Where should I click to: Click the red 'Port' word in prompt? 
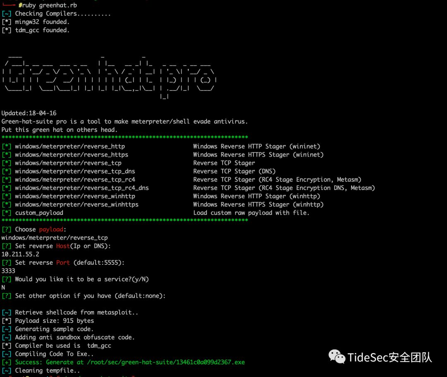click(63, 262)
